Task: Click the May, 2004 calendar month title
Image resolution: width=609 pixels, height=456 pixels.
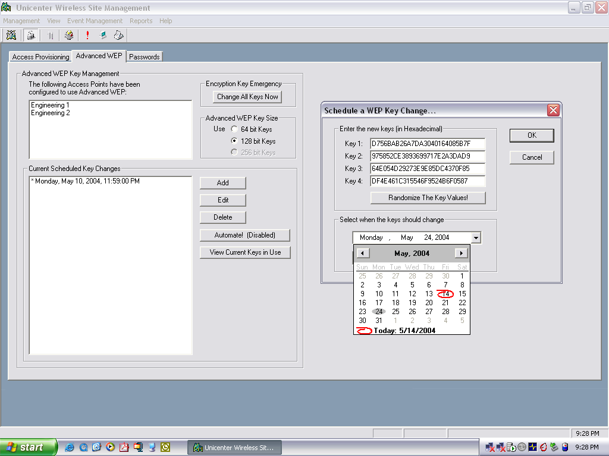Action: tap(412, 253)
